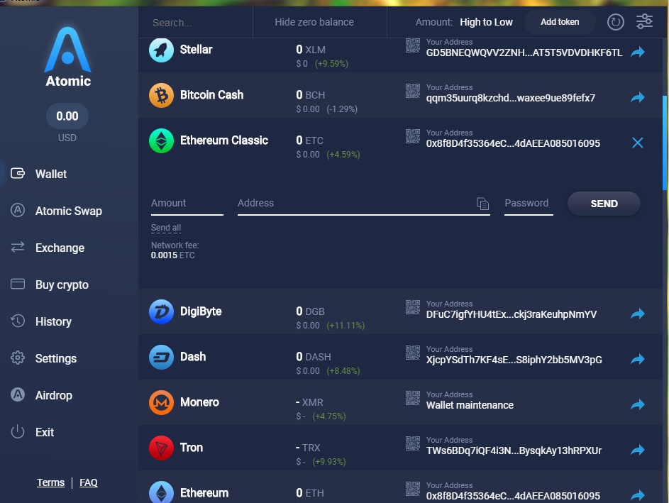This screenshot has width=669, height=503.
Task: Click the SEND button
Action: point(604,204)
